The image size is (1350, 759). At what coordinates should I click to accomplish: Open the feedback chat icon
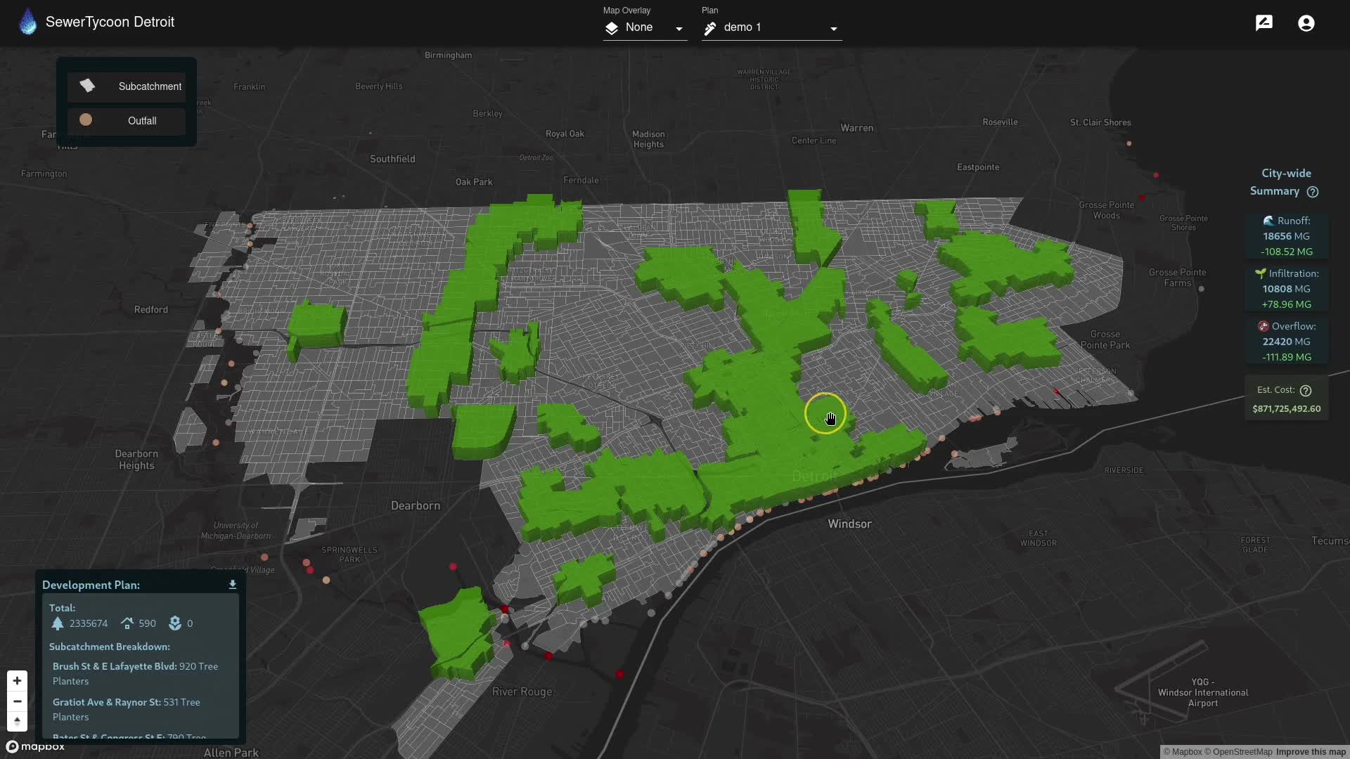click(1264, 23)
